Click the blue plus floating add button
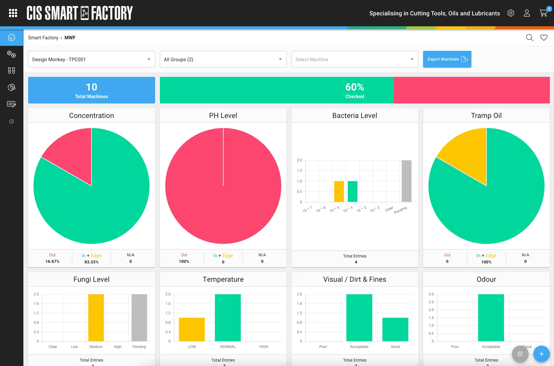554x366 pixels. (x=541, y=354)
